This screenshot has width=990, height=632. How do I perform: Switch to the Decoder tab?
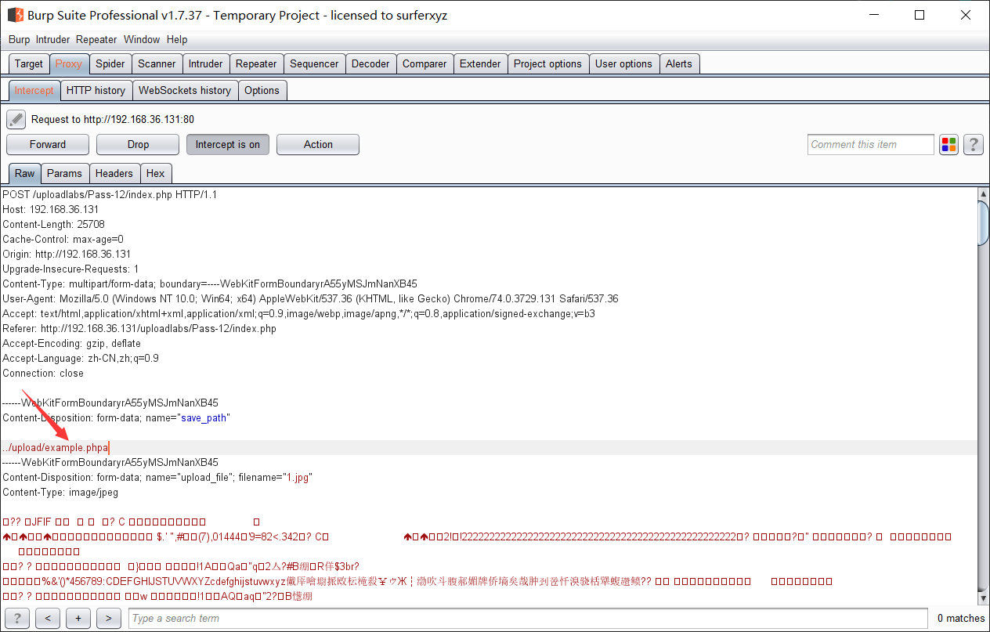click(x=370, y=63)
